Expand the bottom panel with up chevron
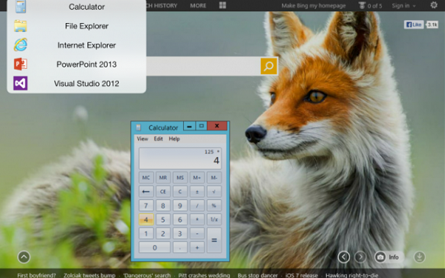The width and height of the screenshot is (445, 278). pos(24,257)
